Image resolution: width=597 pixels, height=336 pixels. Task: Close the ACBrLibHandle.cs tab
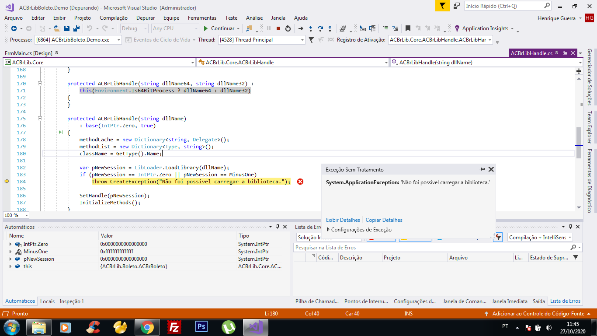point(572,53)
